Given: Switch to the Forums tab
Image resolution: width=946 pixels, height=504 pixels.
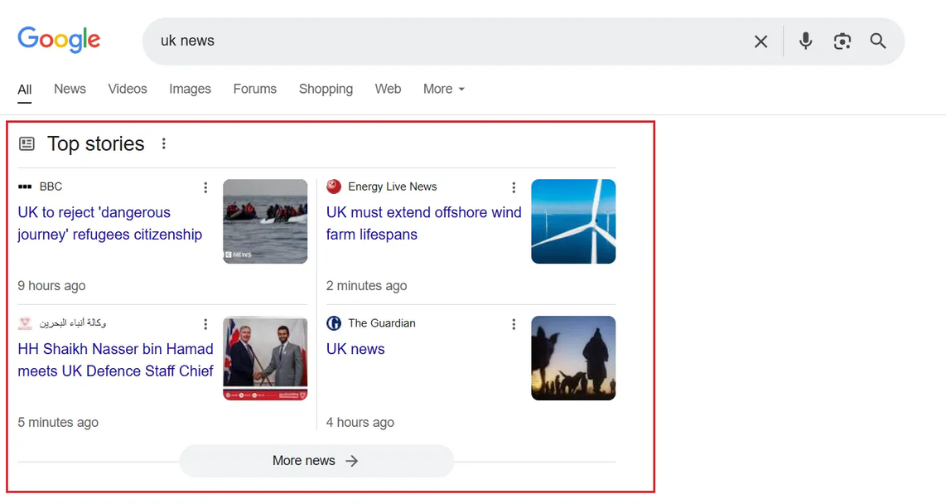Looking at the screenshot, I should pos(254,89).
